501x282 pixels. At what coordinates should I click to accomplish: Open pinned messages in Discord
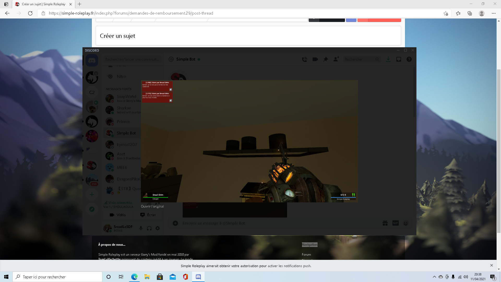(x=326, y=59)
